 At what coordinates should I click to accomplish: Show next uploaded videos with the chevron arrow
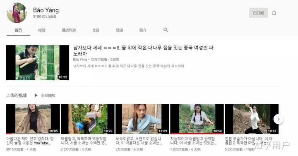[x=279, y=119]
